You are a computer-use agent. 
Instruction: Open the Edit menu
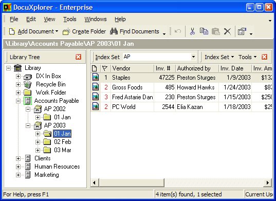coord(31,19)
